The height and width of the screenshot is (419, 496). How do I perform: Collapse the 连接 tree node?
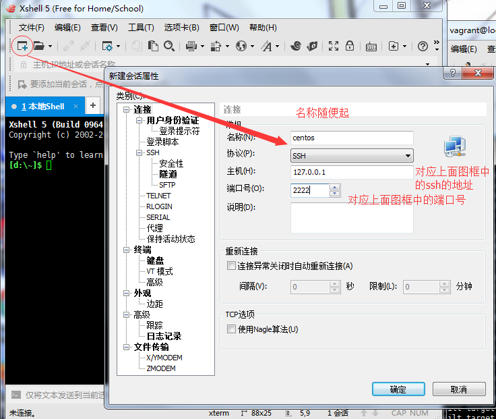point(126,109)
